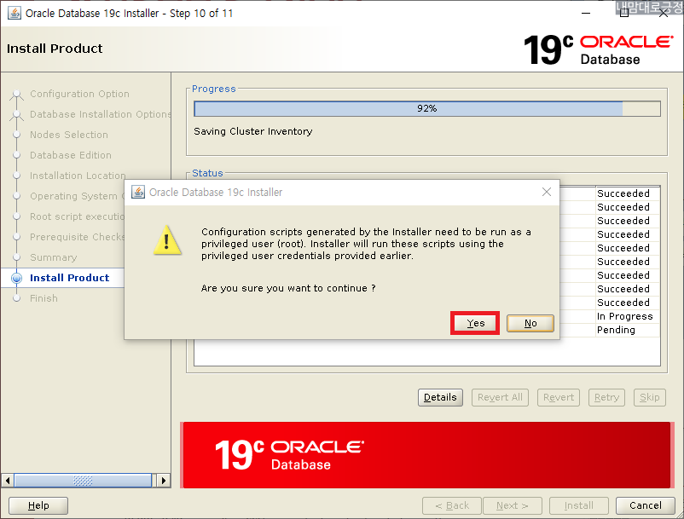Click the Oracle 19c Database logo in the header
Viewport: 684px width, 519px height.
pyautogui.click(x=599, y=49)
